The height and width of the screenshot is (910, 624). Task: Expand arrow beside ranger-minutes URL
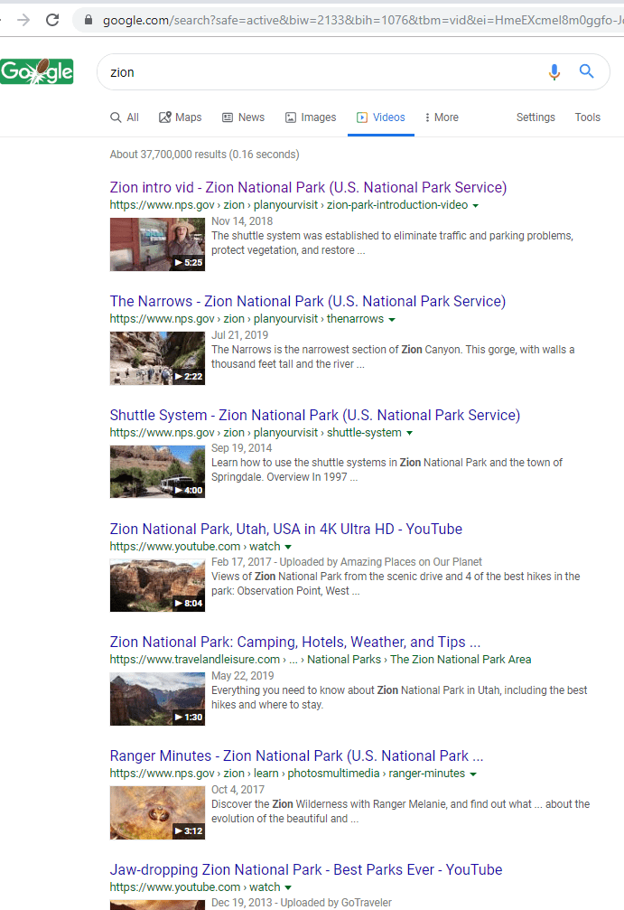[x=473, y=774]
